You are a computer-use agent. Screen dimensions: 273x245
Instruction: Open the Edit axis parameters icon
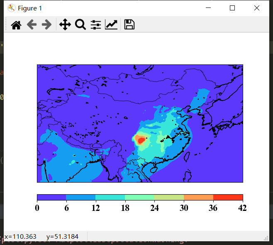(x=111, y=25)
